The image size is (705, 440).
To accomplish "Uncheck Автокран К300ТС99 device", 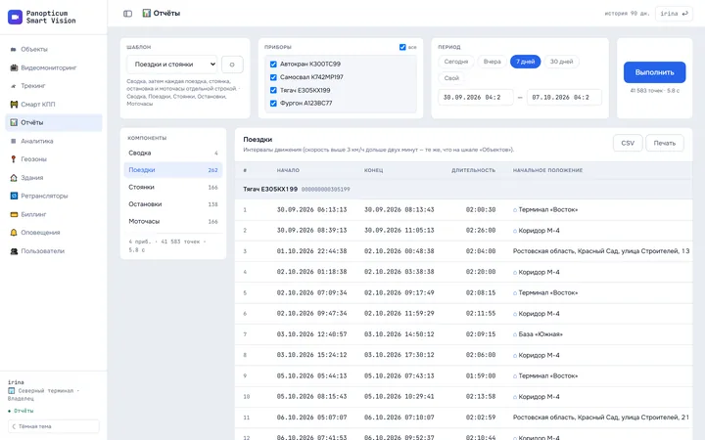I will [x=273, y=65].
